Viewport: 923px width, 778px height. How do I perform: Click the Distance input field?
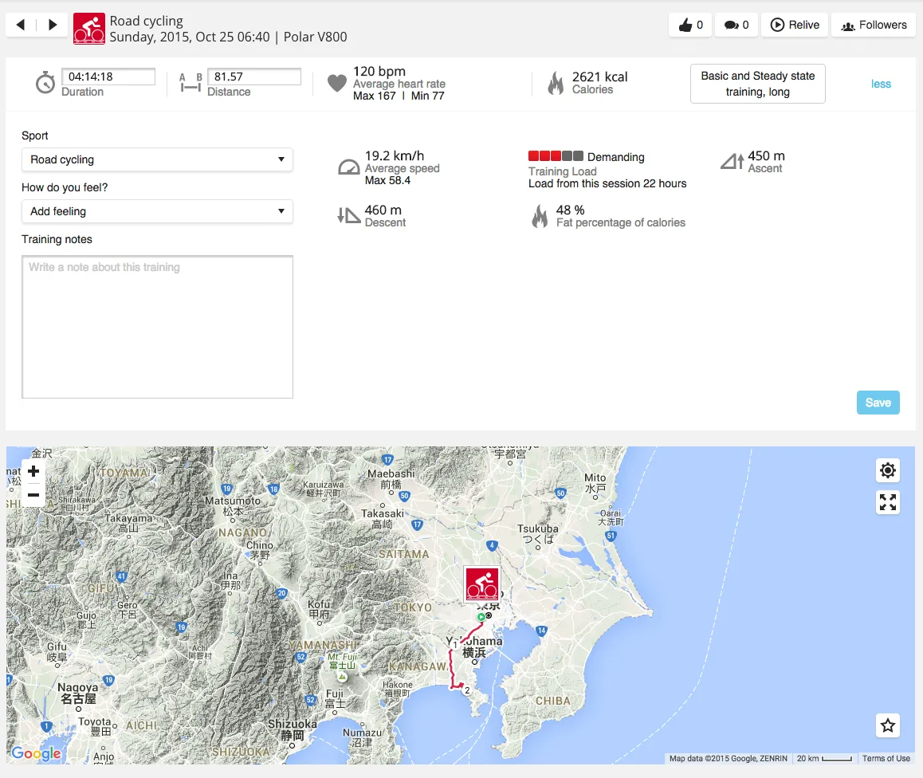(254, 77)
